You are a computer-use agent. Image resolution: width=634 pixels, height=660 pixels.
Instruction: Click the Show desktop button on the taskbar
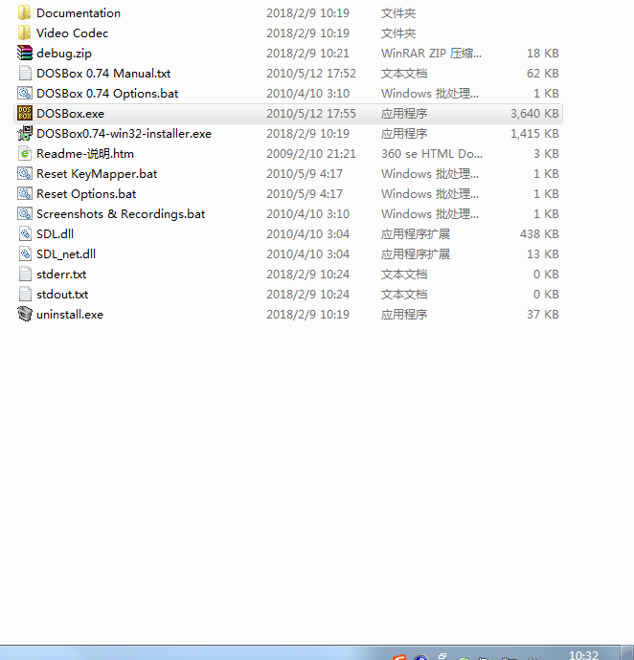pyautogui.click(x=627, y=653)
